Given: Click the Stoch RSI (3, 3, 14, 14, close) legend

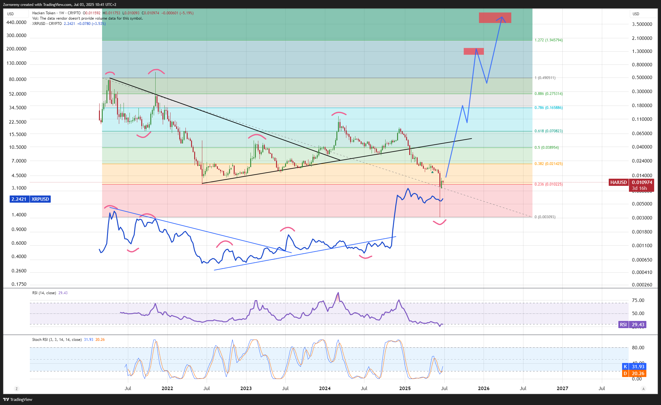Looking at the screenshot, I should click(x=57, y=340).
